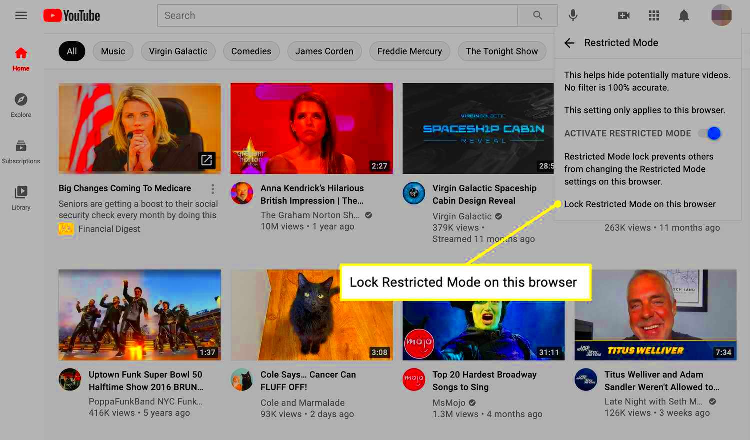Click PoppaFunkBand NYC Funk channel name

(145, 402)
